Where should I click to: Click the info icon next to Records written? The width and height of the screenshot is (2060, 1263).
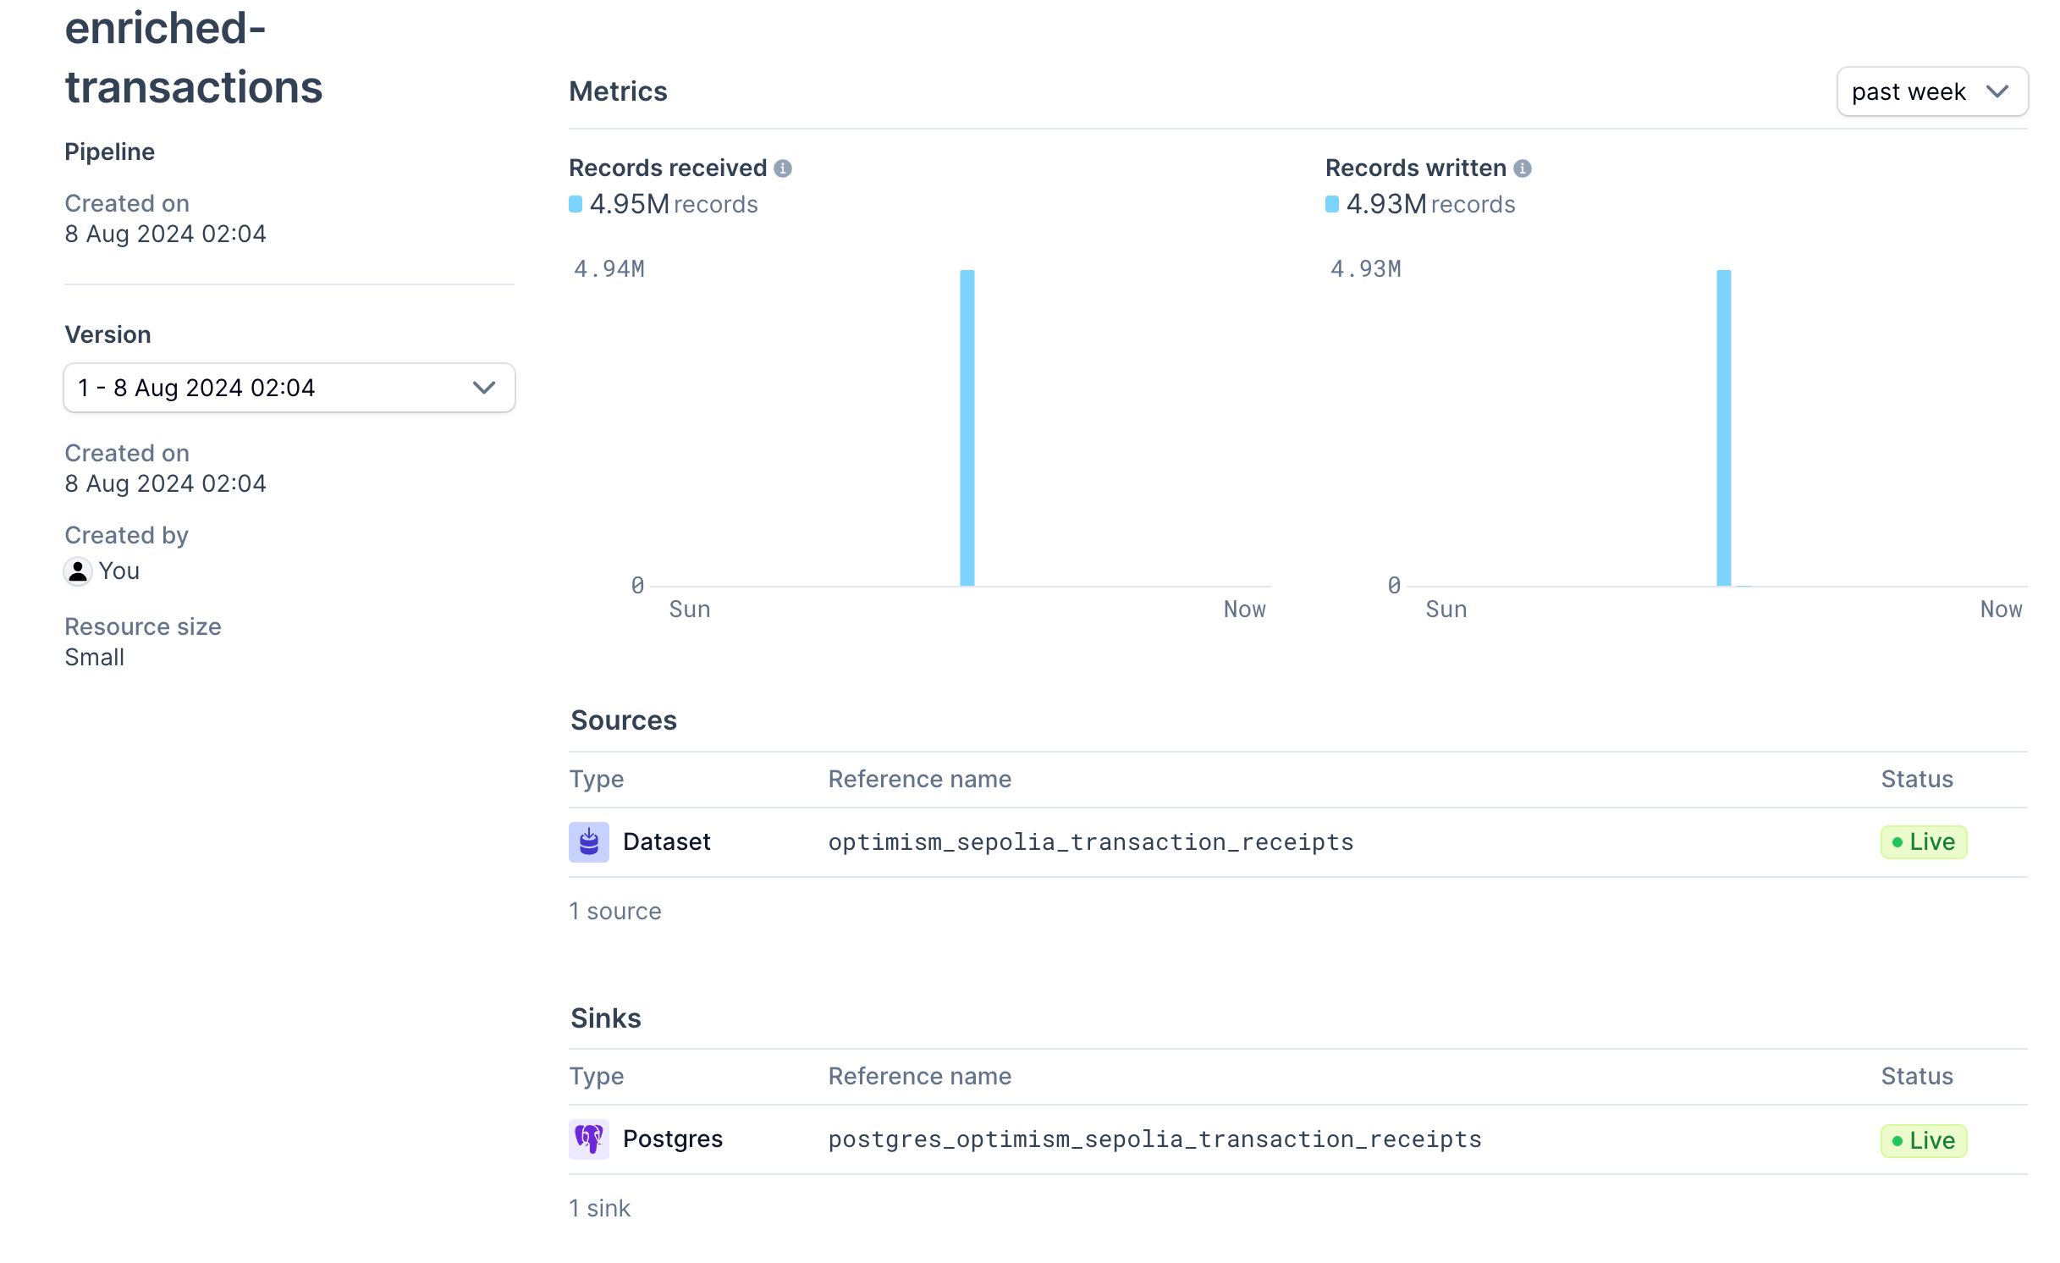coord(1522,166)
